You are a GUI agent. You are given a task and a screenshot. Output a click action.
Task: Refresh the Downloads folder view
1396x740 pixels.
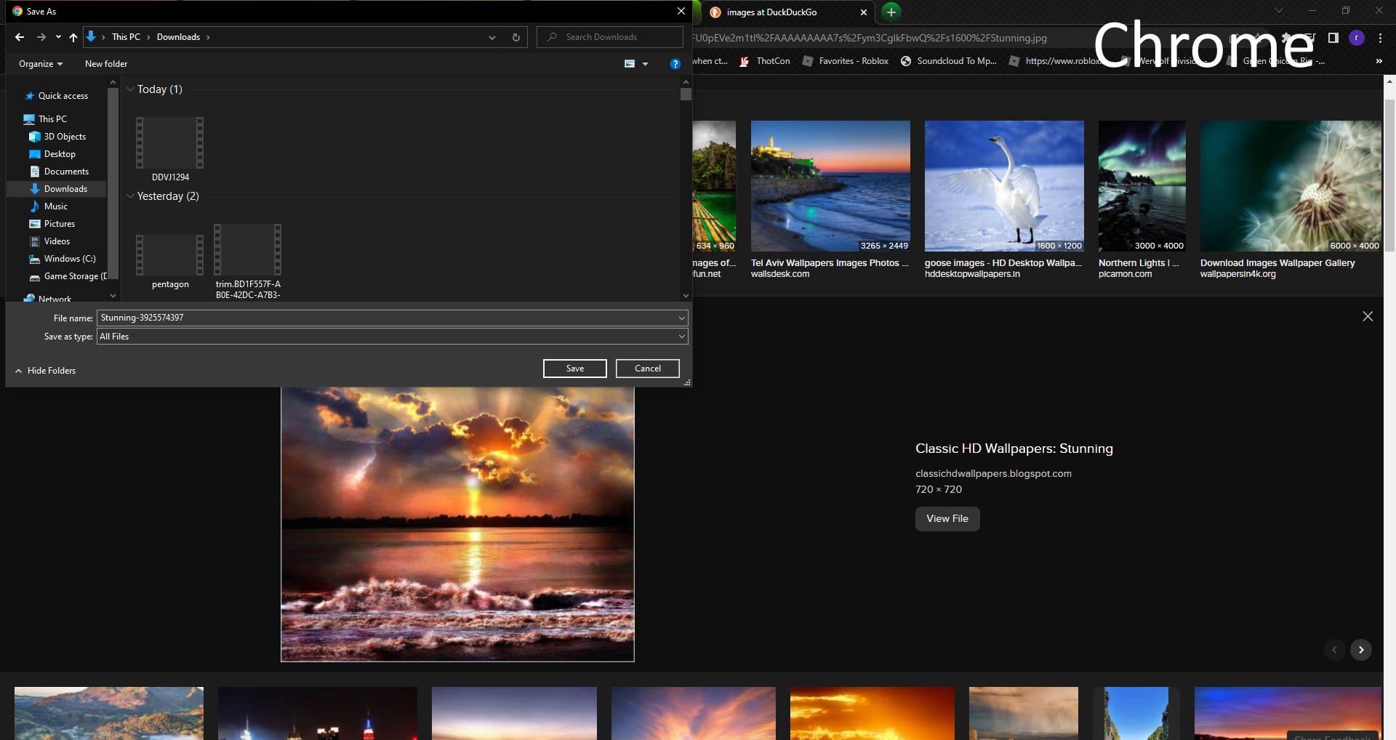click(x=516, y=37)
